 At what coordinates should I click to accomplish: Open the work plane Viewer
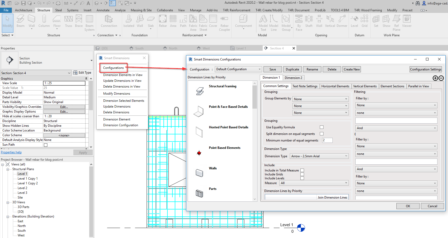(x=407, y=21)
